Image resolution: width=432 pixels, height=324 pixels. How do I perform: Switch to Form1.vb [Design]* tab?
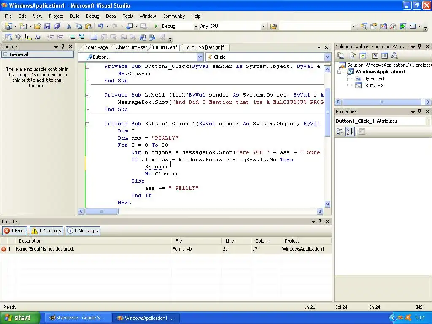pyautogui.click(x=205, y=47)
